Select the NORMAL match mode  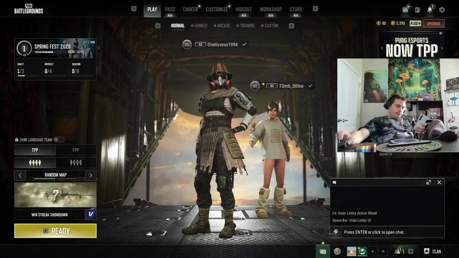coord(178,25)
